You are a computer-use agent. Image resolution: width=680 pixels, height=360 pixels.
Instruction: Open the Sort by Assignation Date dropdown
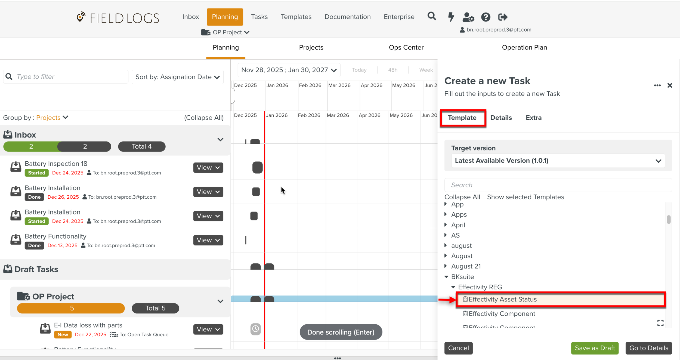(x=178, y=77)
